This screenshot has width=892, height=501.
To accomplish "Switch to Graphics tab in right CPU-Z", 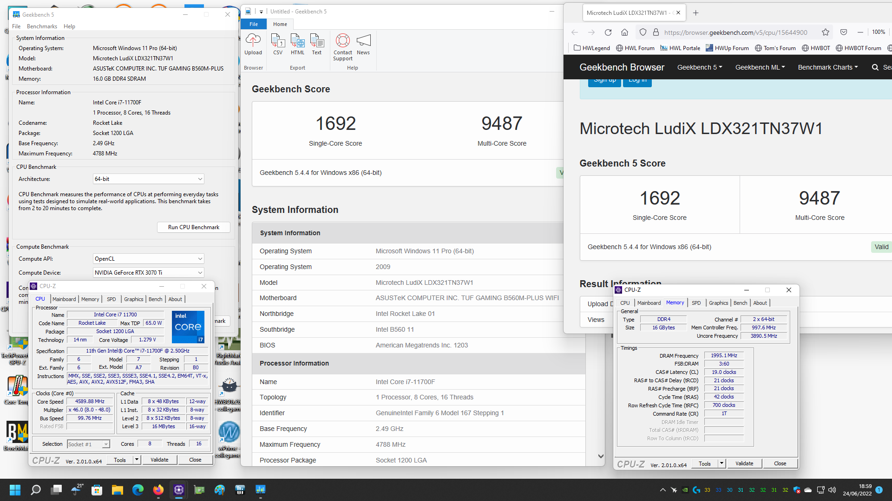I will point(718,303).
